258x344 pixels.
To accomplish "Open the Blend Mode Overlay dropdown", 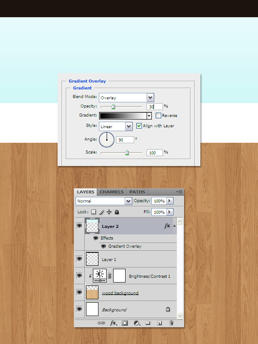I will (150, 98).
